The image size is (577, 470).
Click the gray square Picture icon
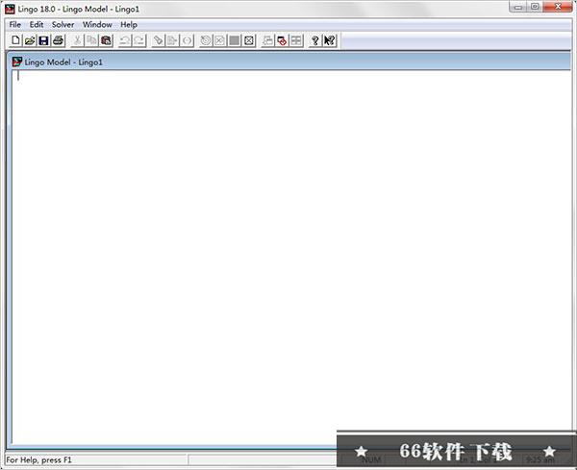pos(235,40)
